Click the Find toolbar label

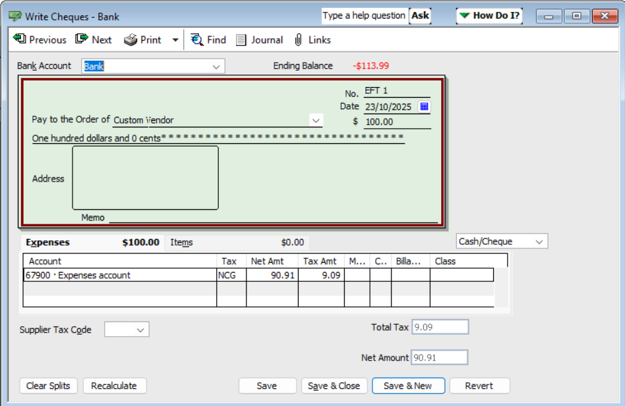point(216,40)
